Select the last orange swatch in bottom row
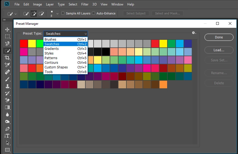The image size is (238, 154). coord(163,84)
